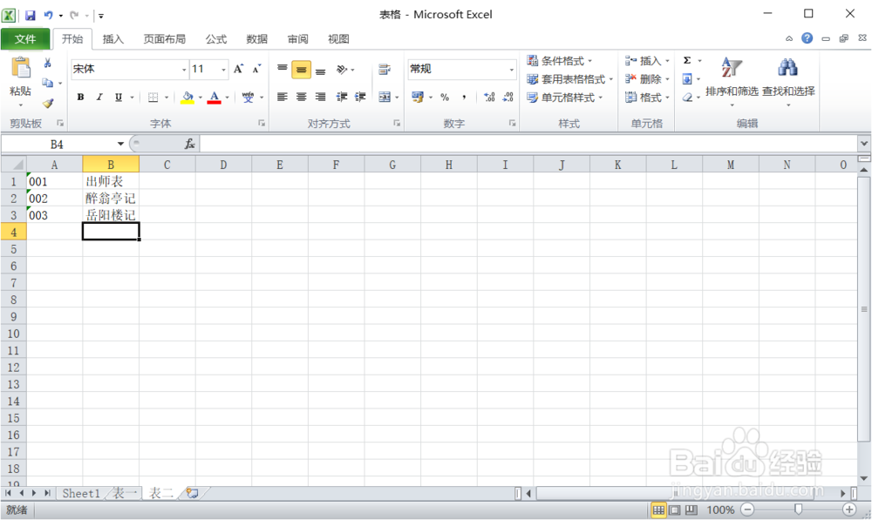
Task: Open the 常规 number format dropdown
Action: tap(511, 70)
